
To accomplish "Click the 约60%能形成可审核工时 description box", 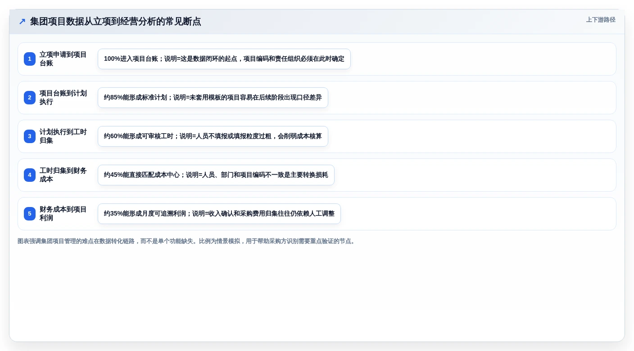I will coord(213,136).
